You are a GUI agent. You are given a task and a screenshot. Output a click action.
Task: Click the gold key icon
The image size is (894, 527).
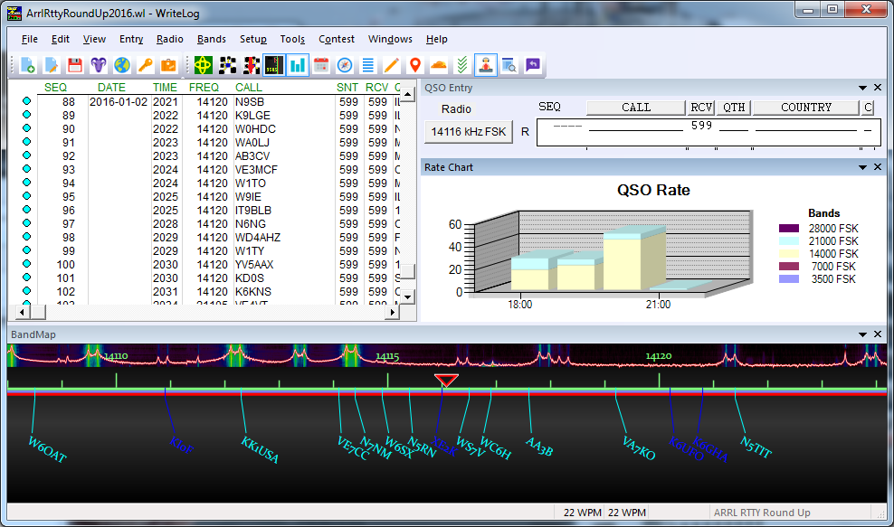click(x=145, y=65)
